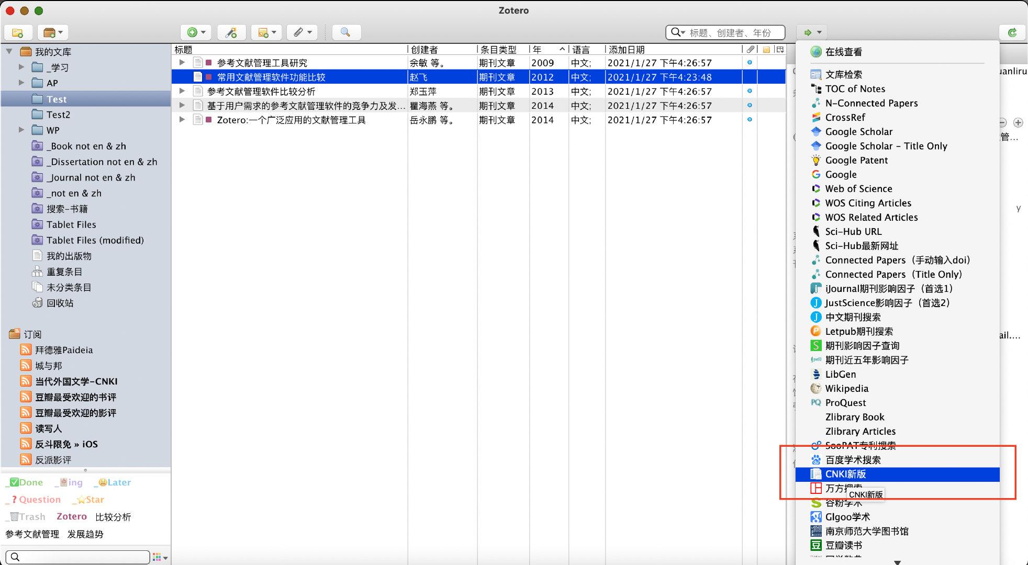Click the sync refresh icon
The height and width of the screenshot is (565, 1028).
[1012, 32]
